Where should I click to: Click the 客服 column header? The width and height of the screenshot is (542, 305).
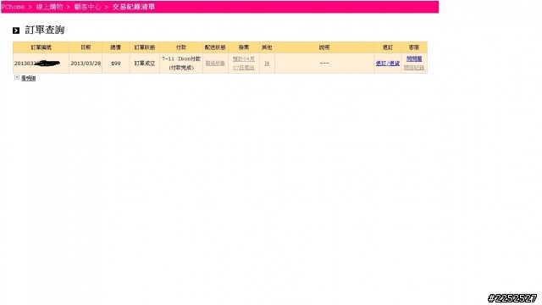point(414,47)
